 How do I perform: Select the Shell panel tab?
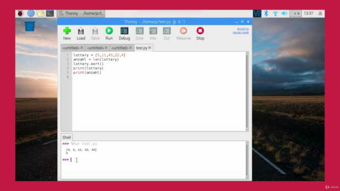pyautogui.click(x=66, y=137)
